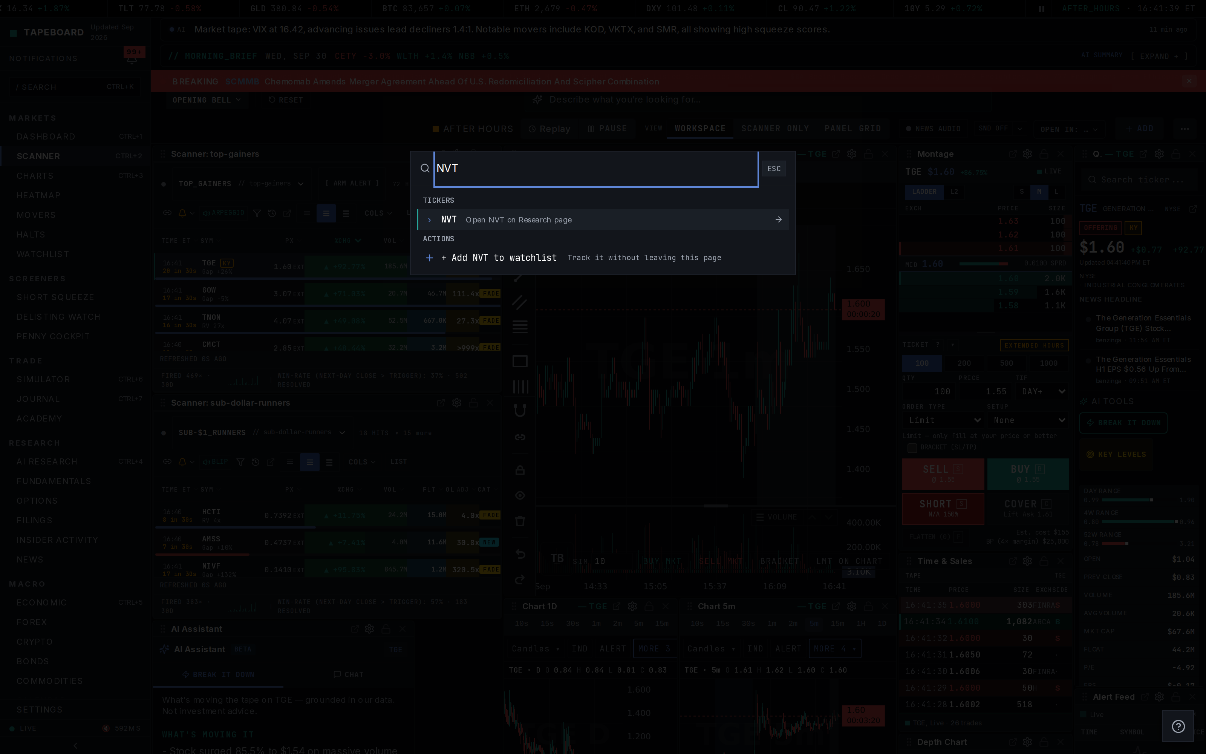Delete drawings with the trash icon

520,521
